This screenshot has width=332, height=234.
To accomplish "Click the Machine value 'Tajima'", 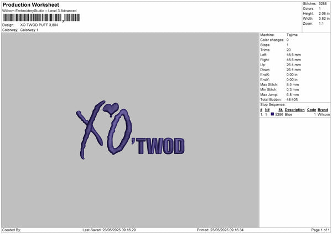I will (x=292, y=35).
